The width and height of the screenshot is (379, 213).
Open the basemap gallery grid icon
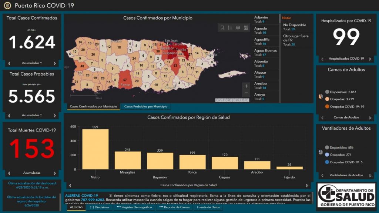coord(246,28)
